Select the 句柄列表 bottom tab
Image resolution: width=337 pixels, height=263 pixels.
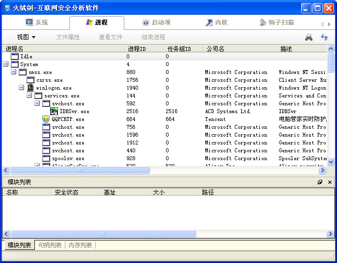(50, 245)
